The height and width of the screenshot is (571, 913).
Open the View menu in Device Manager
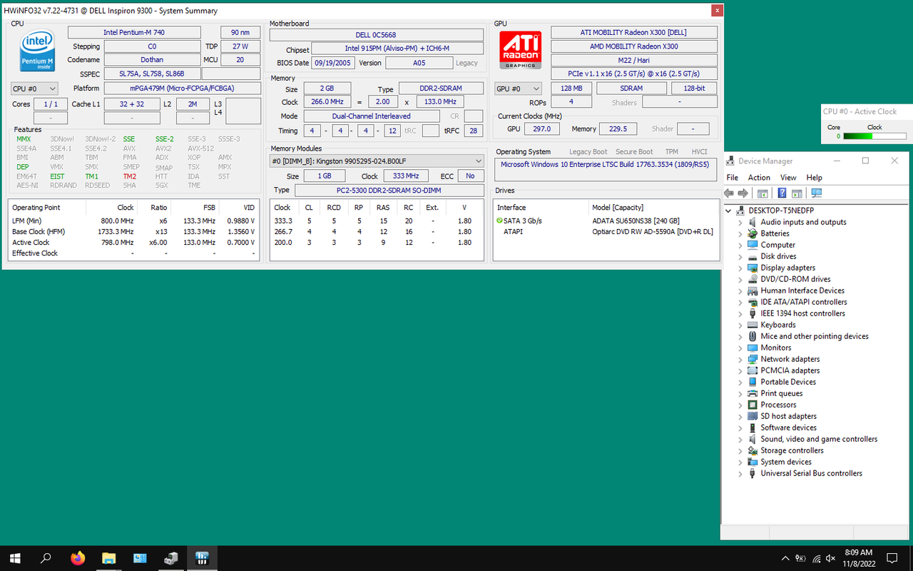(788, 178)
